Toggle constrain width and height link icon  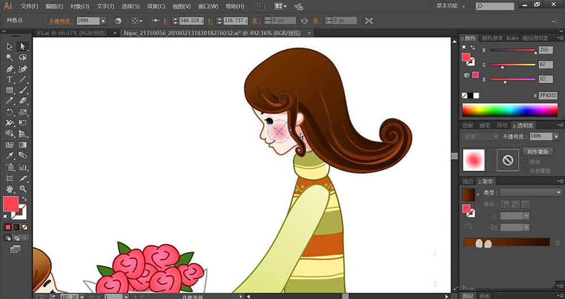click(305, 20)
